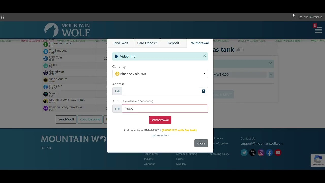
Task: Play the Video Info clip
Action: point(125,56)
